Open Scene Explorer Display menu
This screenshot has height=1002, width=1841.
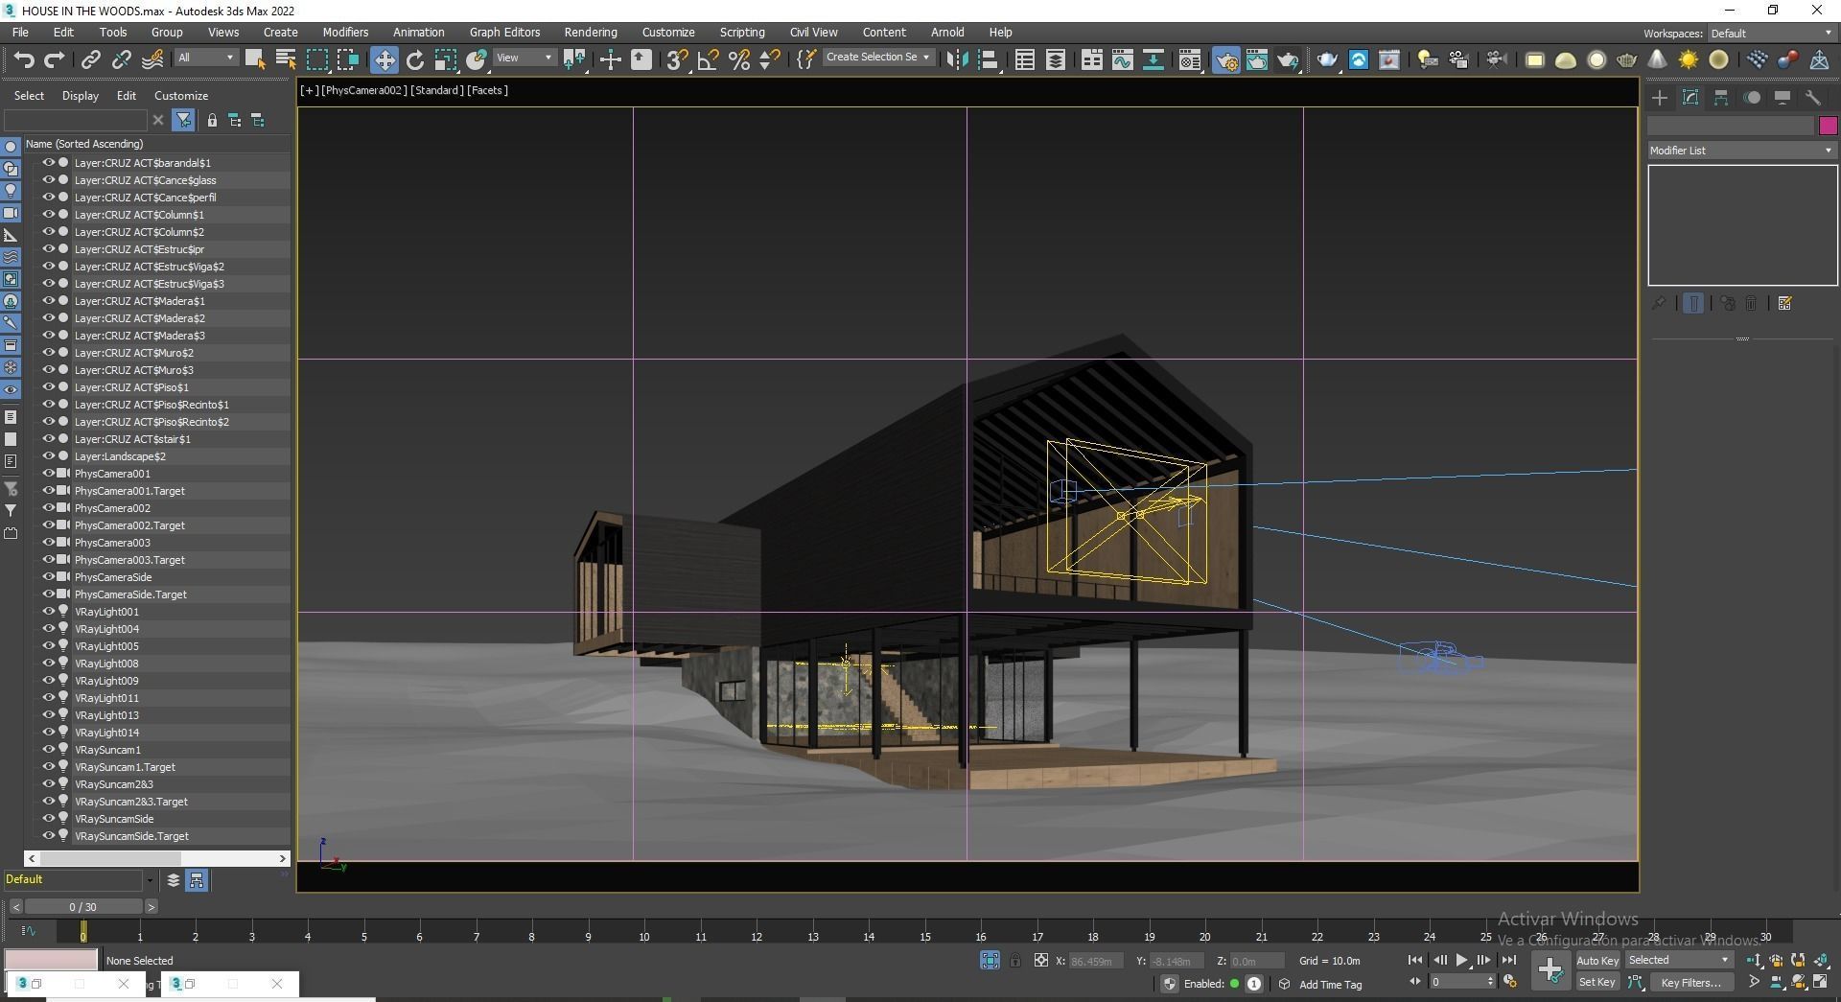tap(81, 96)
